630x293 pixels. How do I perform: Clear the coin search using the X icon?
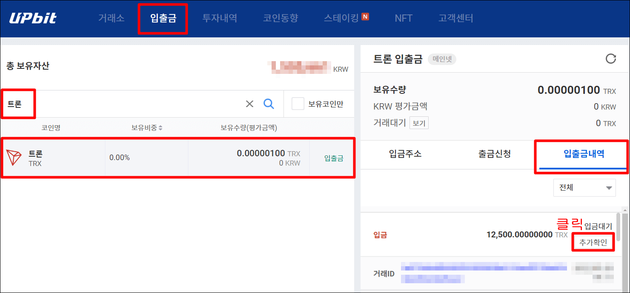[249, 103]
